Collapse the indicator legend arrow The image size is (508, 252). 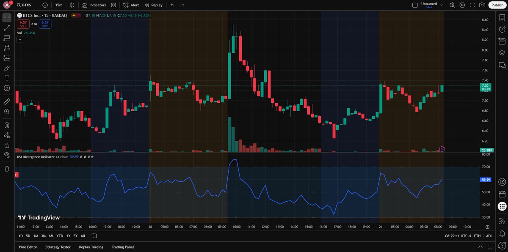pyautogui.click(x=19, y=39)
